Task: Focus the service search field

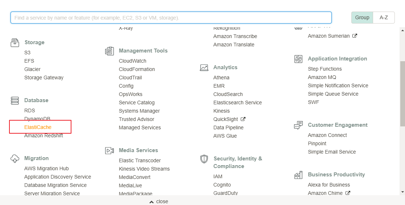Action: point(171,17)
